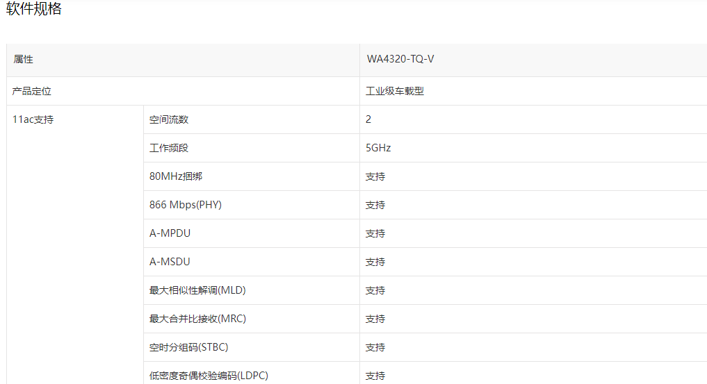
Task: Select the 空间流数 row label
Action: (x=169, y=119)
